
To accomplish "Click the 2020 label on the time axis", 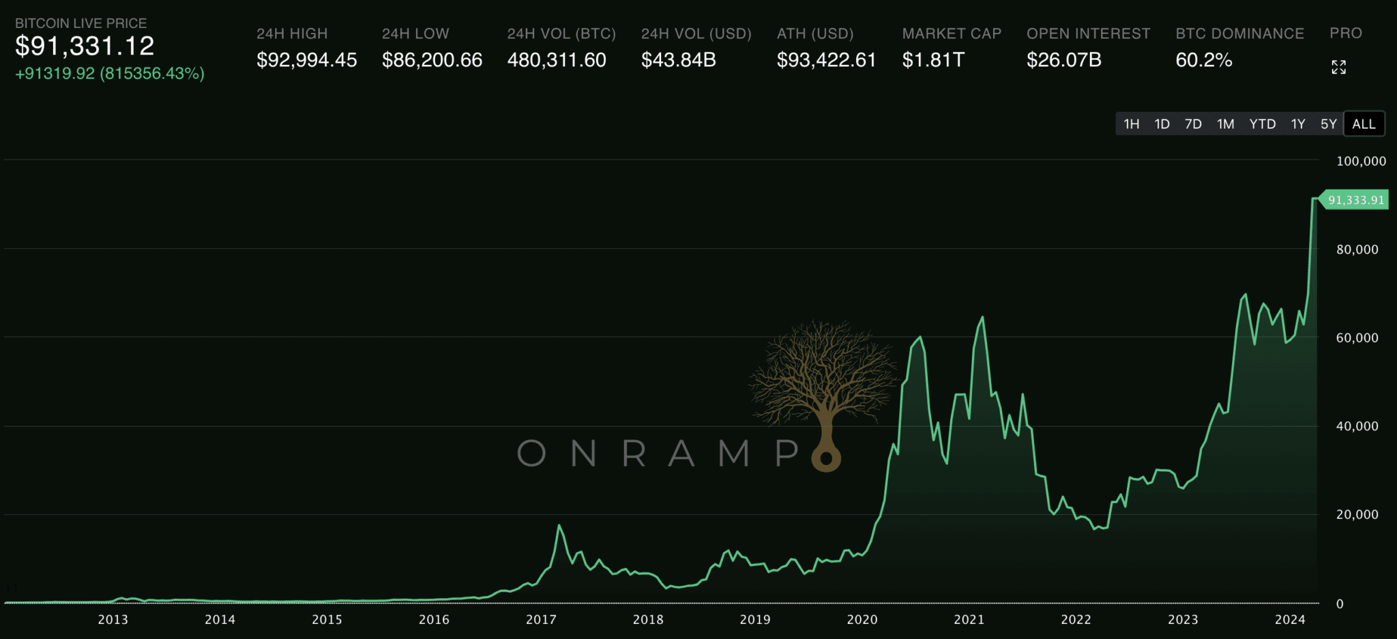I will pos(862,619).
